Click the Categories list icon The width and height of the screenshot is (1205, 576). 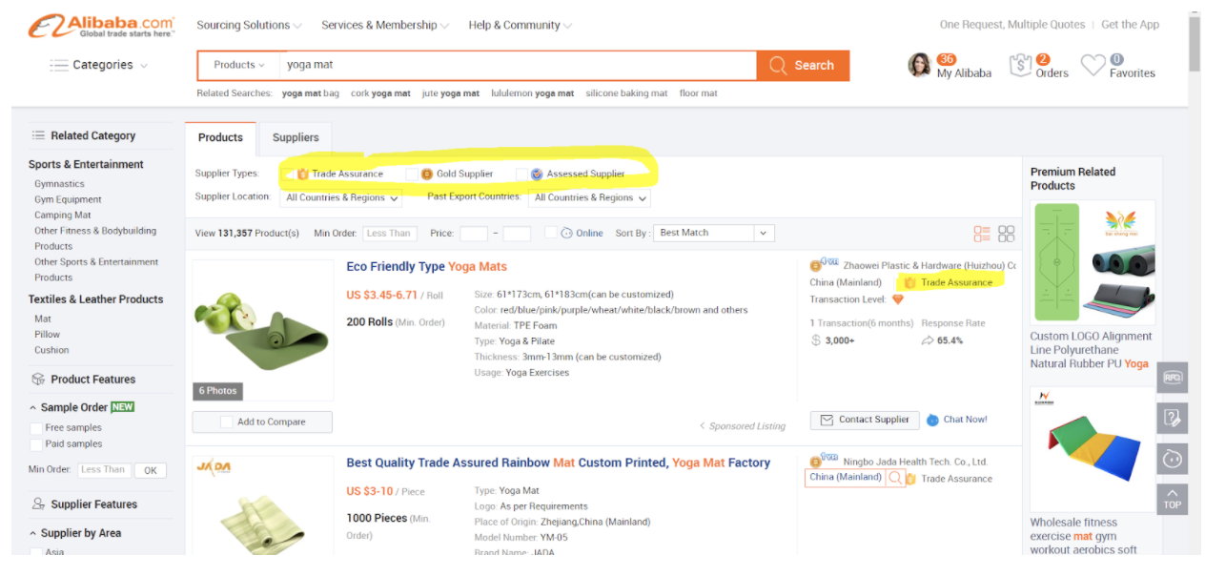click(x=59, y=65)
